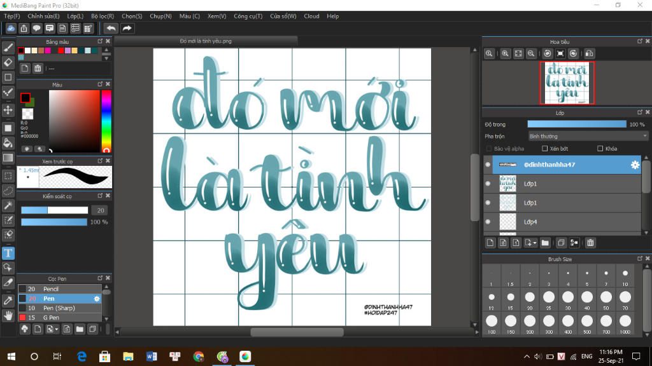Activate the Gradient tool
The height and width of the screenshot is (366, 652).
click(8, 158)
